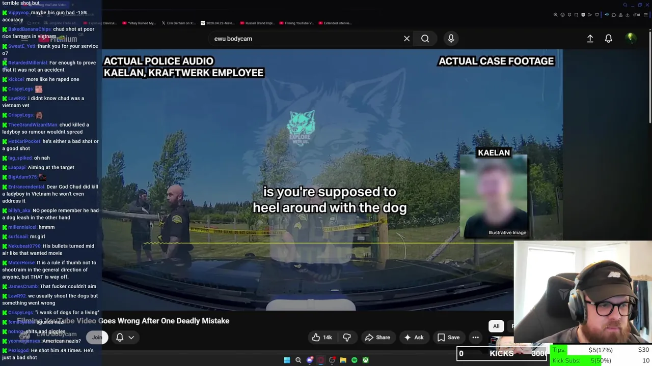This screenshot has height=366, width=652.
Task: Click chat username 'JamesCrumb'
Action: point(23,286)
